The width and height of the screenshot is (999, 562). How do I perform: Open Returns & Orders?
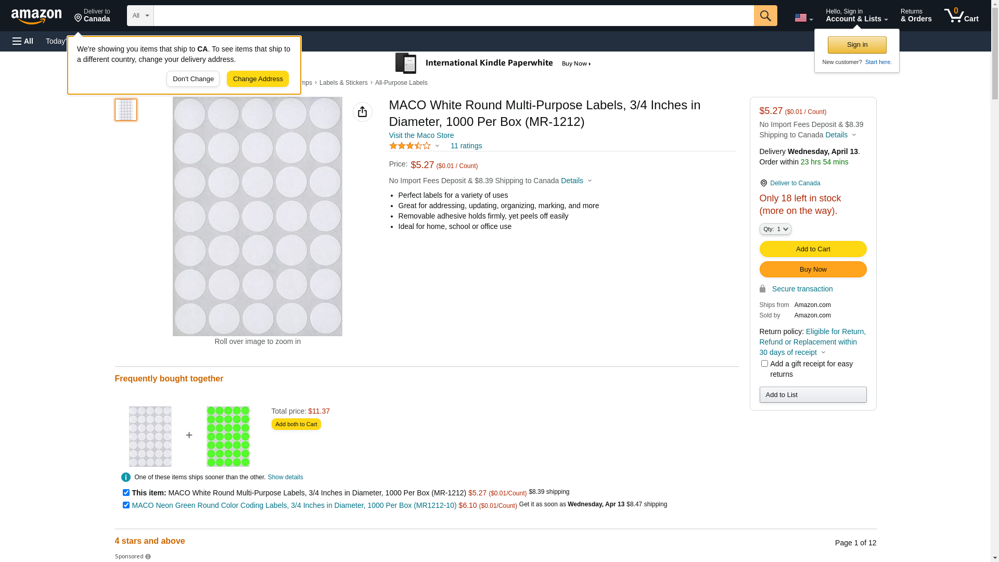pyautogui.click(x=916, y=16)
